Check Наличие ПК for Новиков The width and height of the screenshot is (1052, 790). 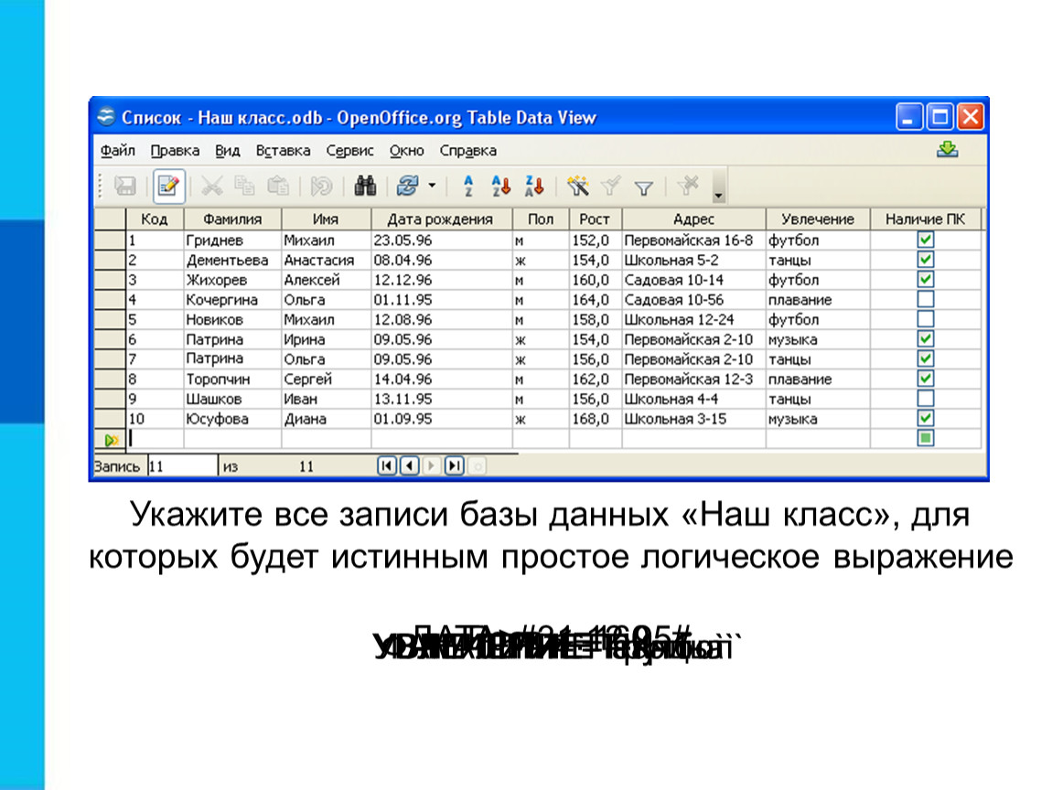pyautogui.click(x=925, y=319)
